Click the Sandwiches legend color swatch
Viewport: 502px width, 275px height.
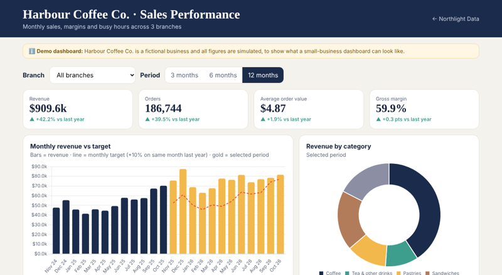427,273
